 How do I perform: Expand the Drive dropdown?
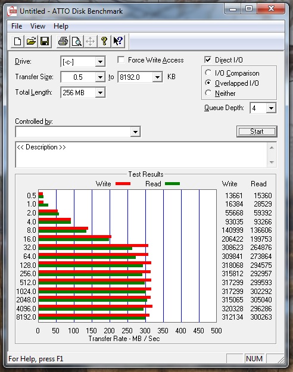[100, 62]
